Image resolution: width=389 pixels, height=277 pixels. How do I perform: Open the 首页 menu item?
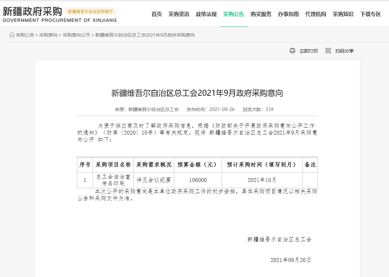click(157, 14)
